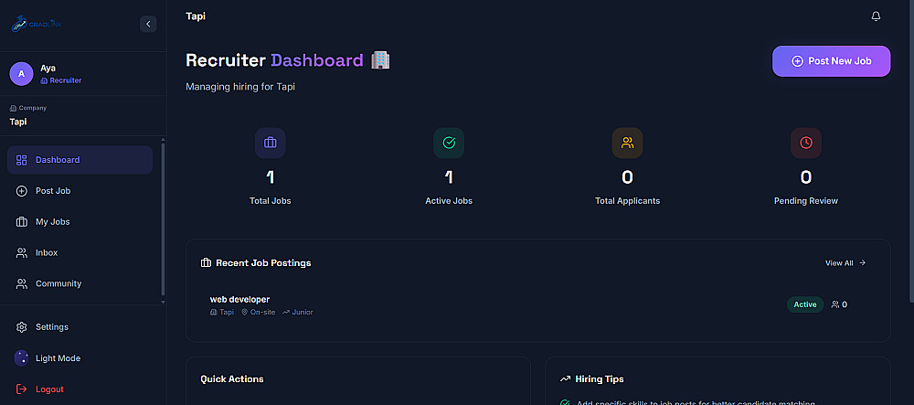The height and width of the screenshot is (405, 914).
Task: Click the Pending Review clock icon
Action: coord(805,143)
